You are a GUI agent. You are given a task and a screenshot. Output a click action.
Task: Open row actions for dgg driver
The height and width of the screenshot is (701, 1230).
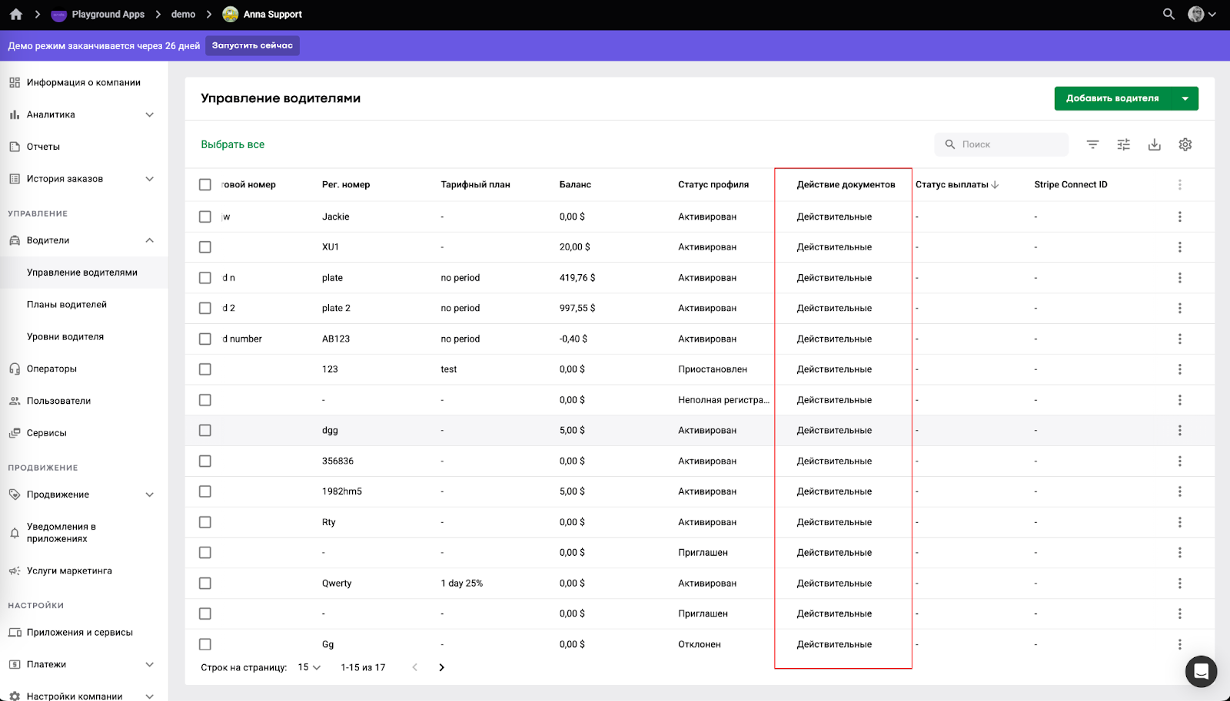click(1179, 431)
